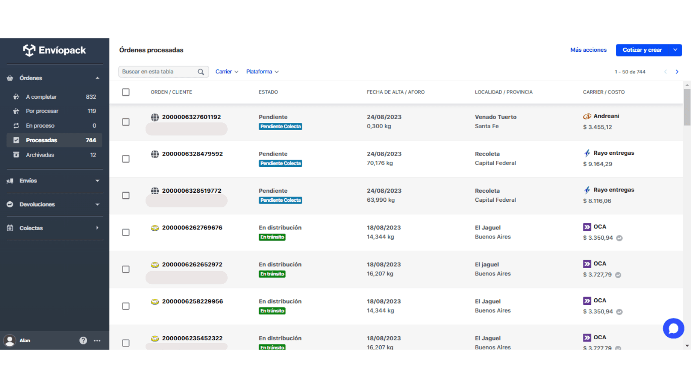Select checkbox for order 2000006262769676
Viewport: 691px width, 388px height.
point(126,232)
